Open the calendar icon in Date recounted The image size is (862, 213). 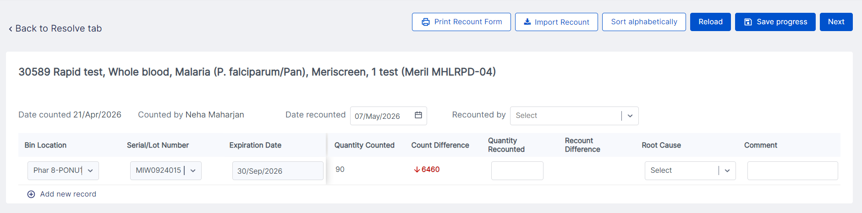[418, 115]
